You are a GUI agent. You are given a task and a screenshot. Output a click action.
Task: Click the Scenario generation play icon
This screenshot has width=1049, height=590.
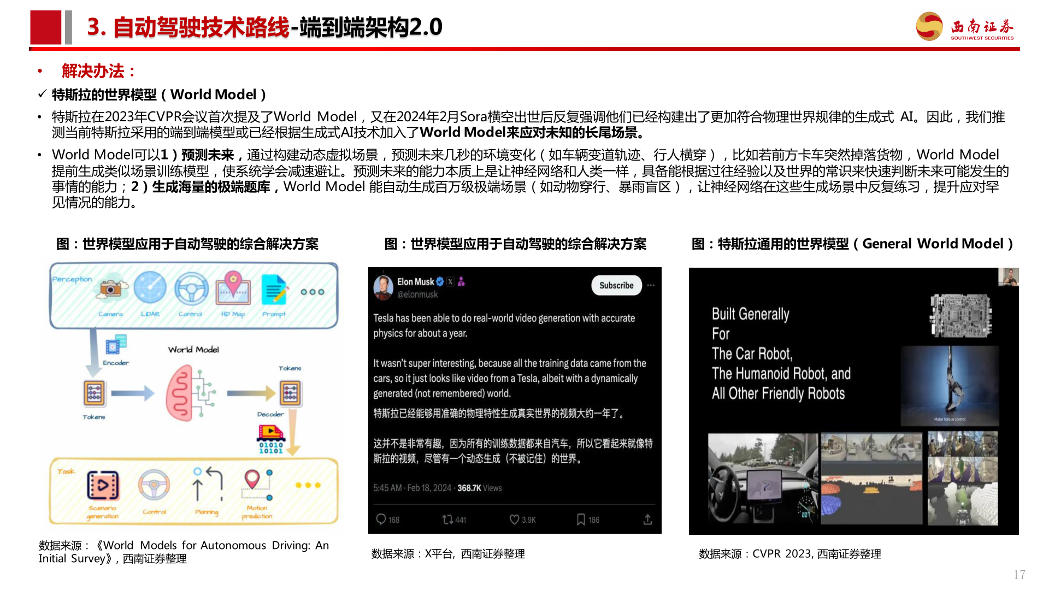click(x=103, y=485)
